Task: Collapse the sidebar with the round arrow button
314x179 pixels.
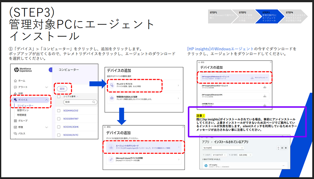Action: click(x=50, y=70)
